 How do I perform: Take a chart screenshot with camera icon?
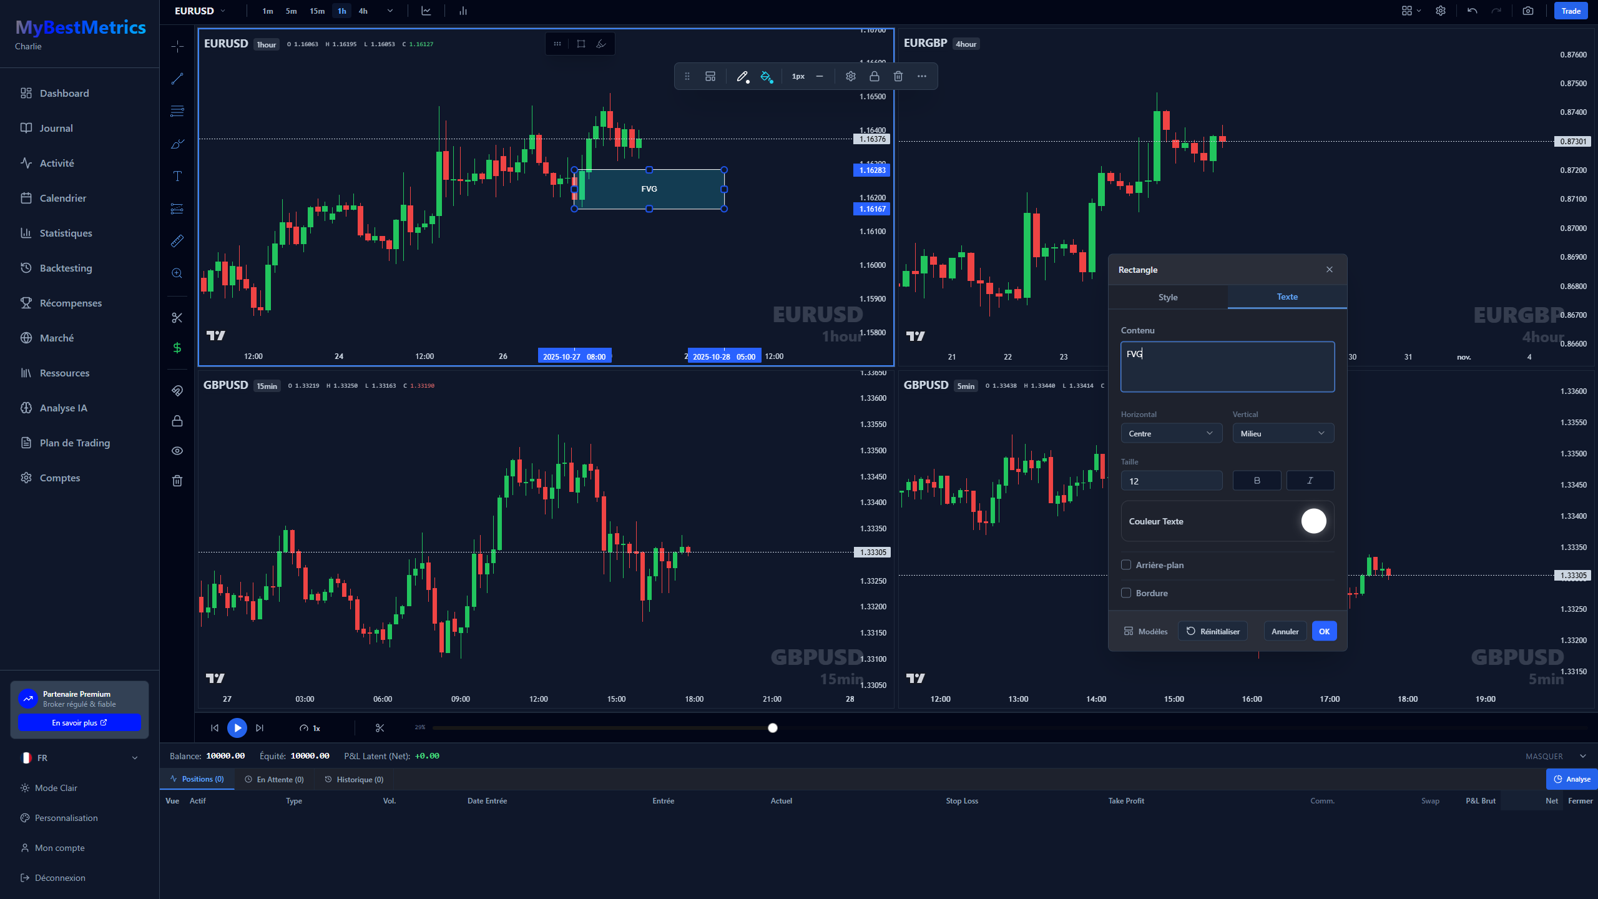(1528, 11)
